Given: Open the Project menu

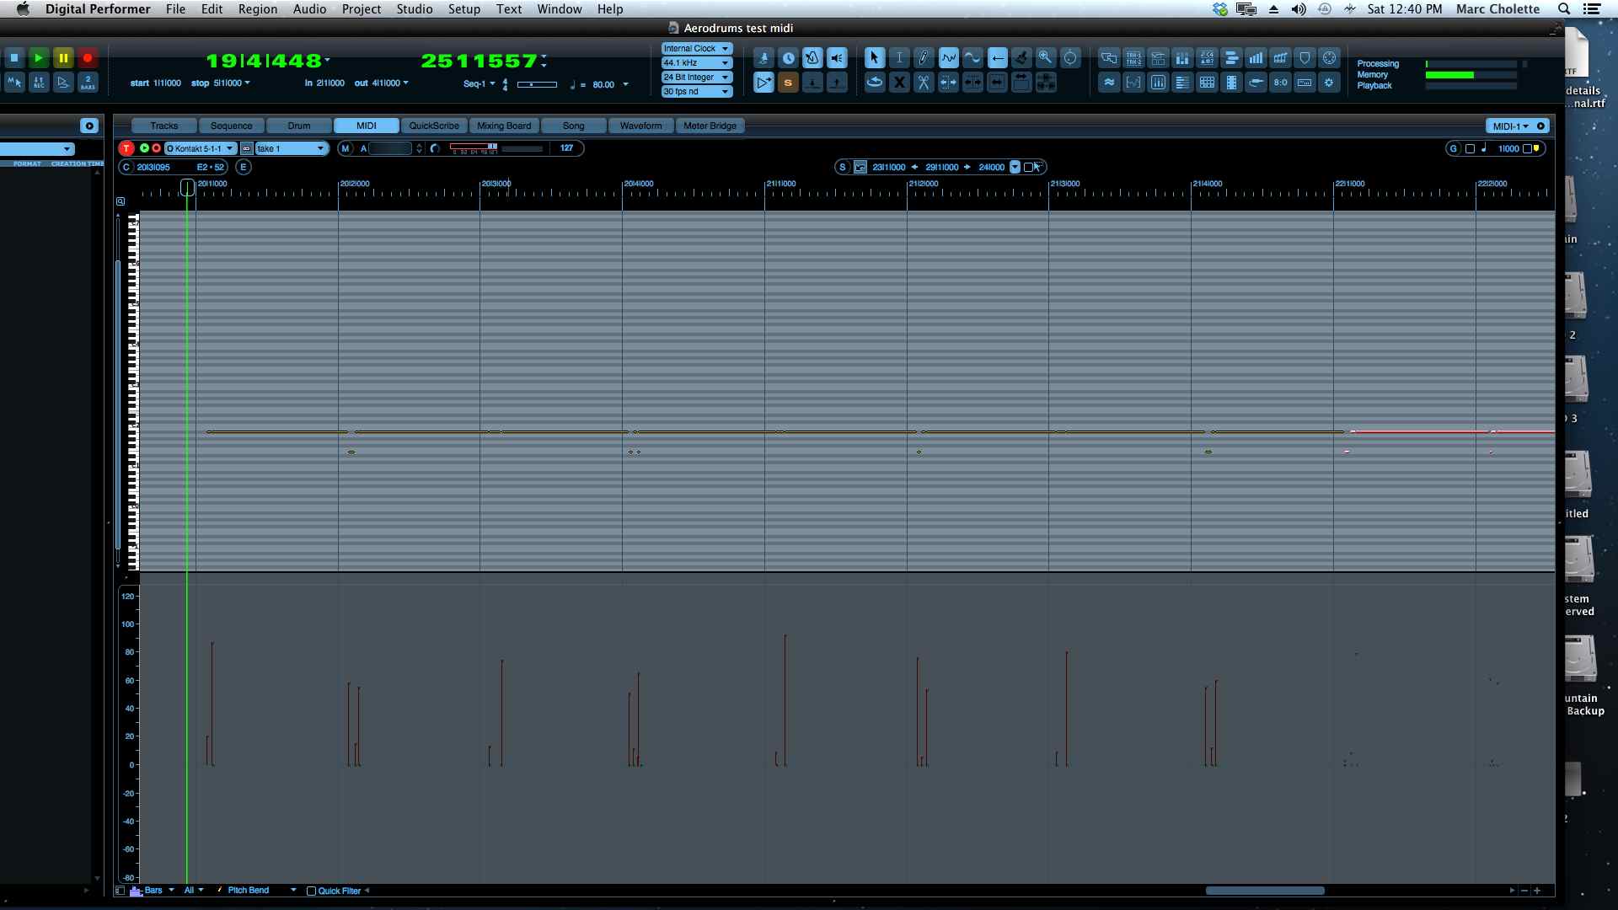Looking at the screenshot, I should pyautogui.click(x=362, y=9).
